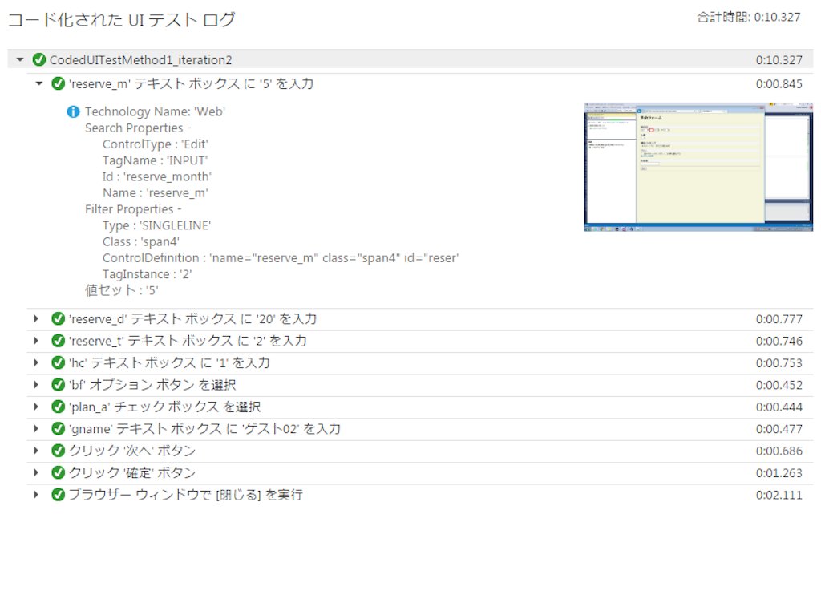The image size is (821, 591).
Task: Click the 0:00.777 duration value
Action: 779,319
